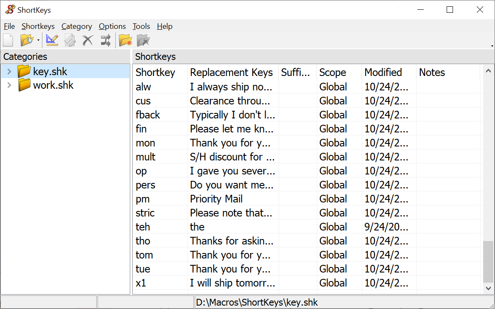Click the crossed-arrows shuffle toolbar icon
Image resolution: width=495 pixels, height=309 pixels.
[105, 40]
